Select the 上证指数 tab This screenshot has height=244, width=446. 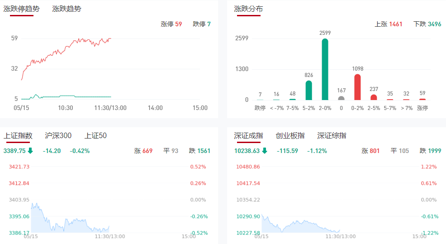coord(18,135)
